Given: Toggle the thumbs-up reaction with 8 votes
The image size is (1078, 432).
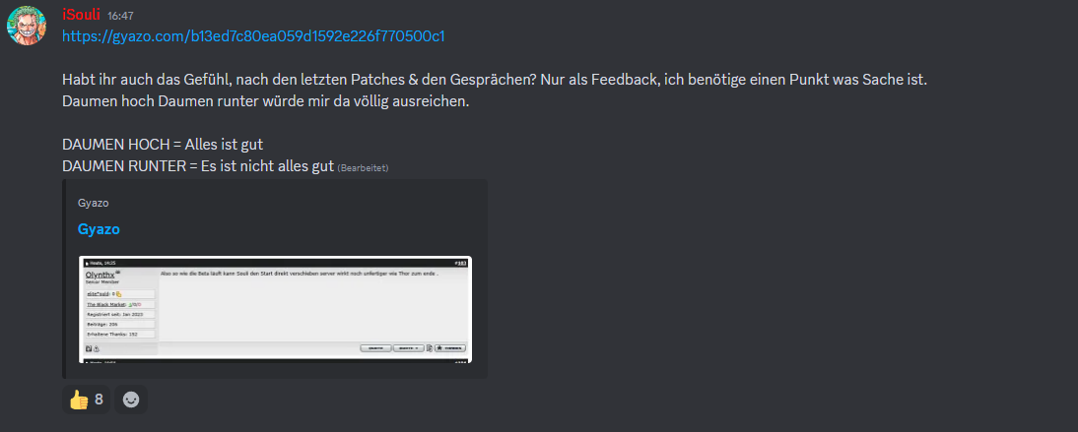Looking at the screenshot, I should (x=86, y=399).
